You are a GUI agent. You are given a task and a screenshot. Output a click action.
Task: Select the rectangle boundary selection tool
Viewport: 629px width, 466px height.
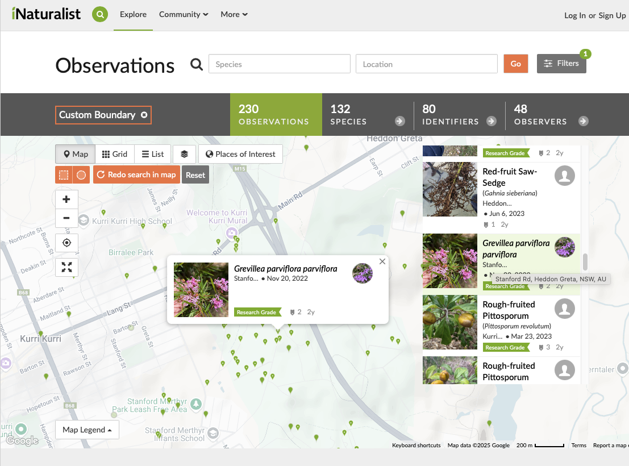tap(64, 175)
